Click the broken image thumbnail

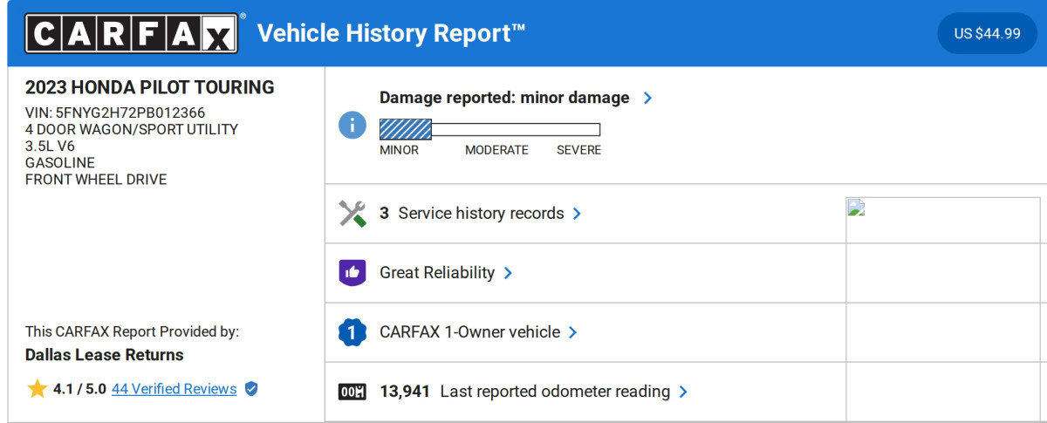[856, 208]
